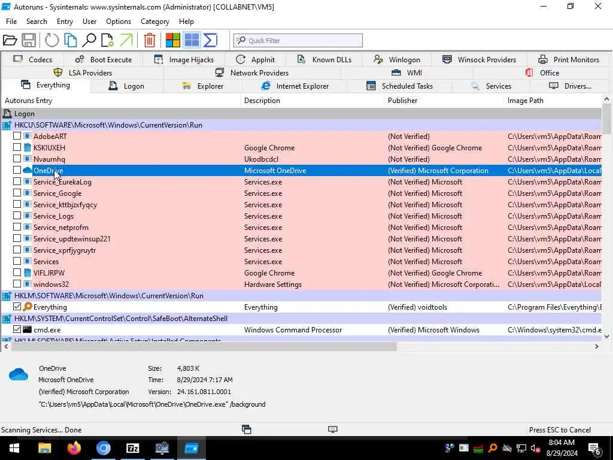
Task: Click the Copy toolbar icon
Action: pyautogui.click(x=71, y=40)
